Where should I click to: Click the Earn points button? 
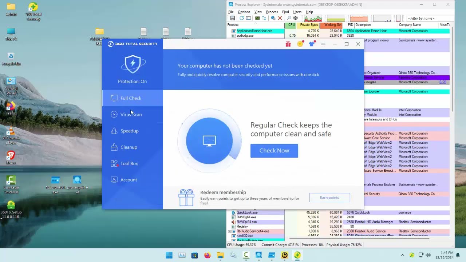329,198
